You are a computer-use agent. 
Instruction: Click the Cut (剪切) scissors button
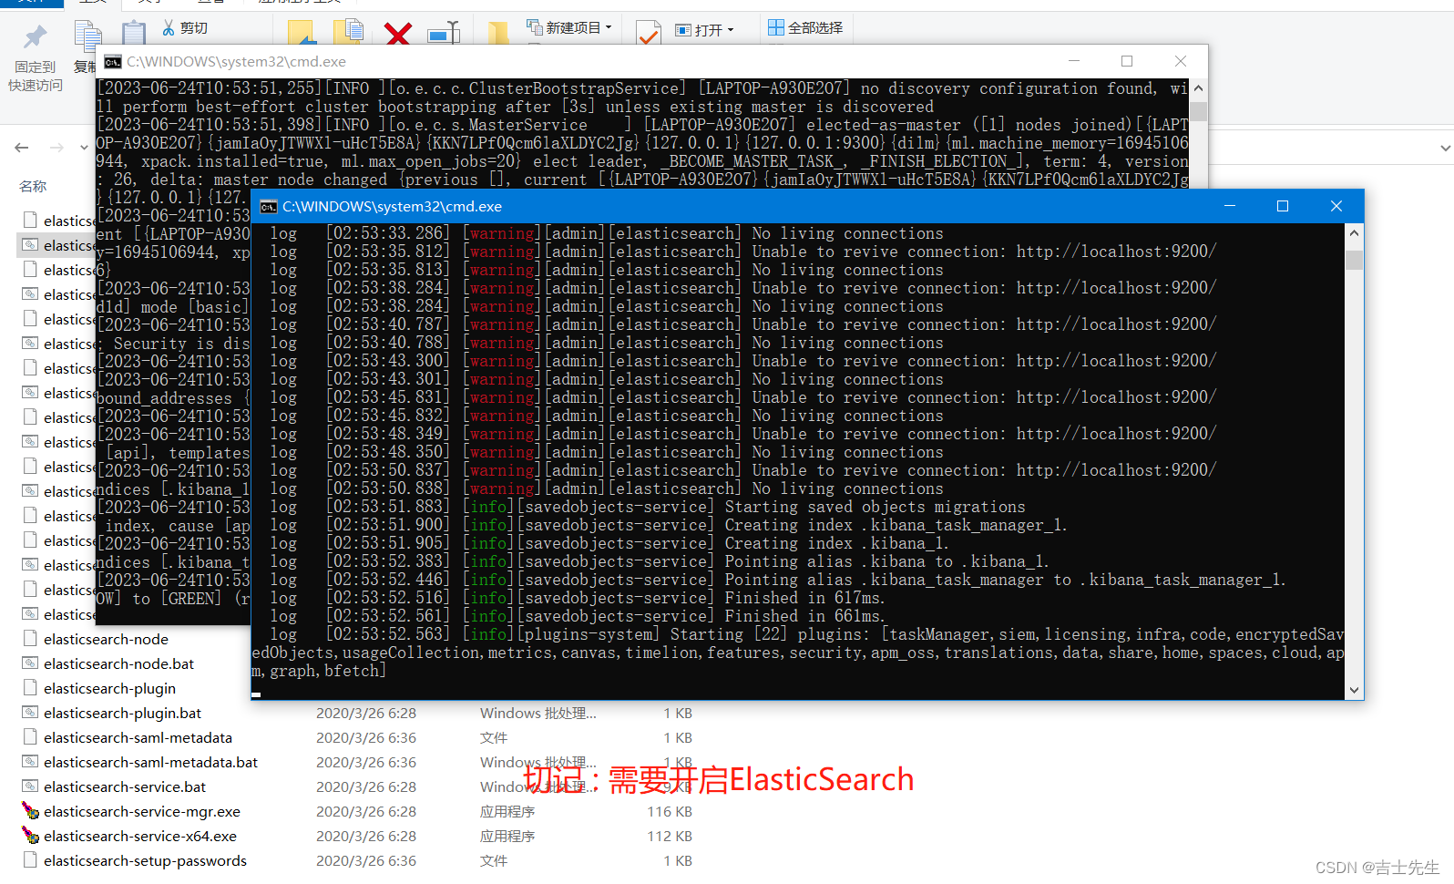(185, 28)
